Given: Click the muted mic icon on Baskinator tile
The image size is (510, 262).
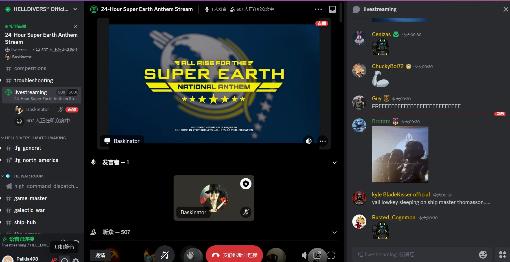Looking at the screenshot, I should [x=246, y=212].
